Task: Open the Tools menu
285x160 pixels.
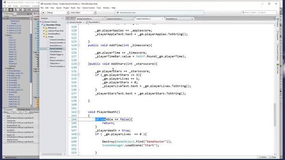Action: click(x=99, y=8)
